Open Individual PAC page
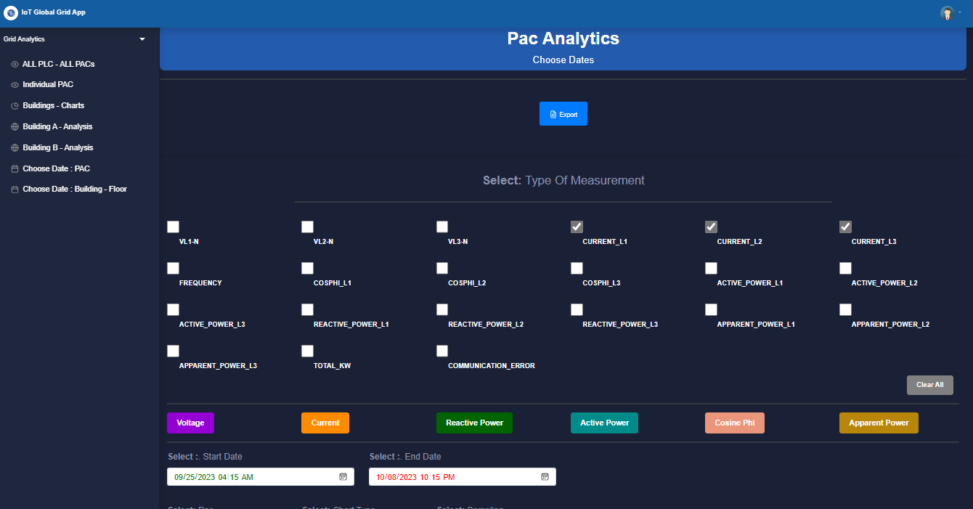 pos(48,85)
